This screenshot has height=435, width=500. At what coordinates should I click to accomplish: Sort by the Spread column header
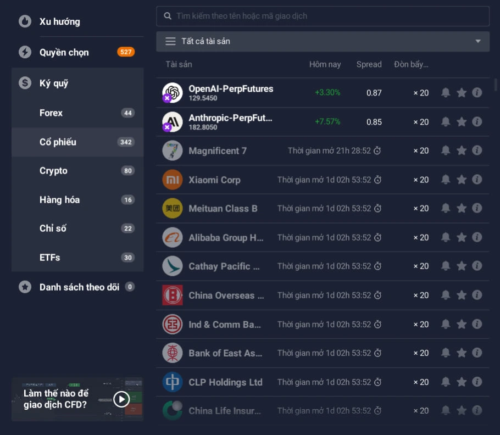(369, 64)
